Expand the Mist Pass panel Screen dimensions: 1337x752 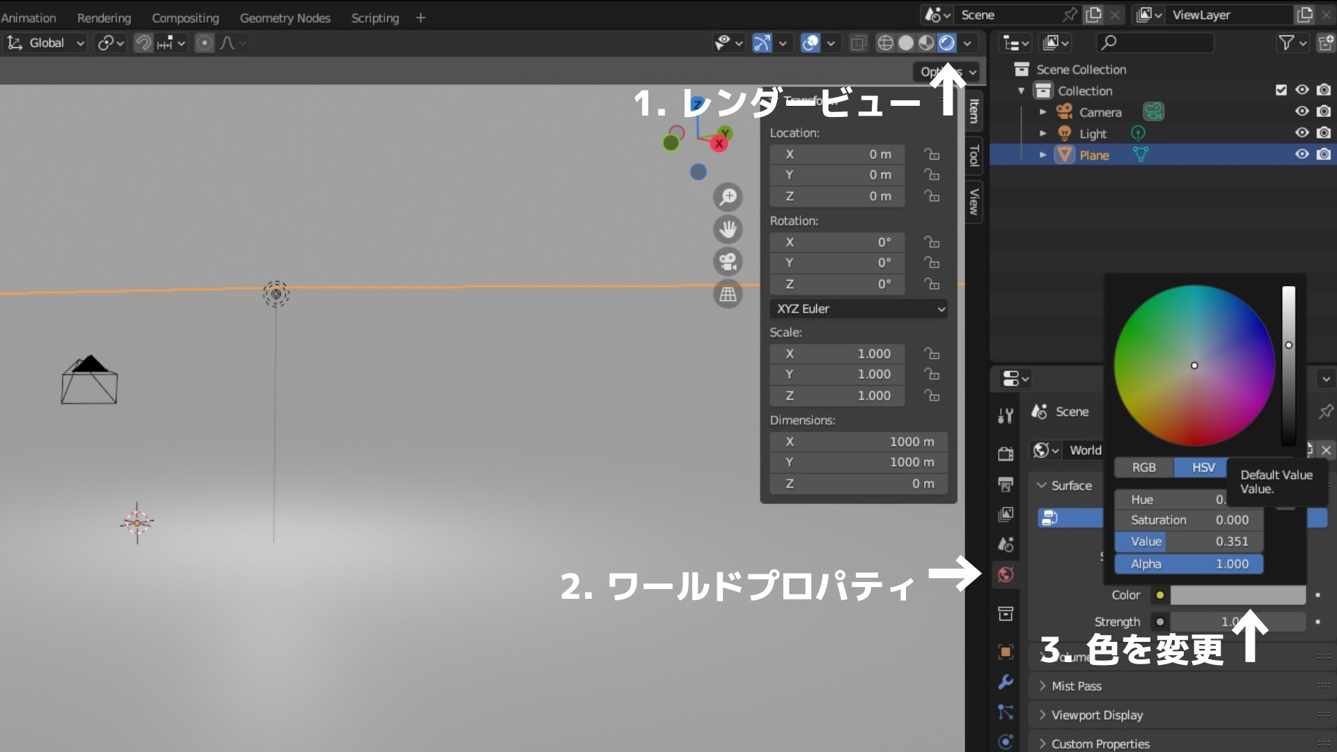point(1077,686)
